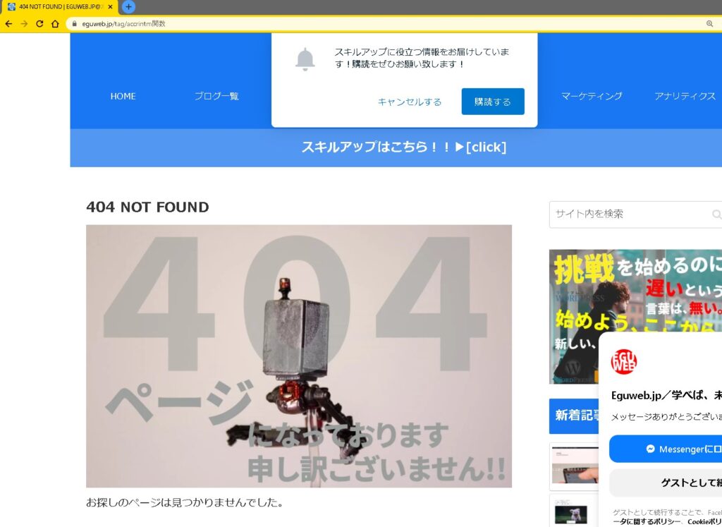Screen dimensions: 722x527
Task: Click the browser forward arrow
Action: click(24, 23)
